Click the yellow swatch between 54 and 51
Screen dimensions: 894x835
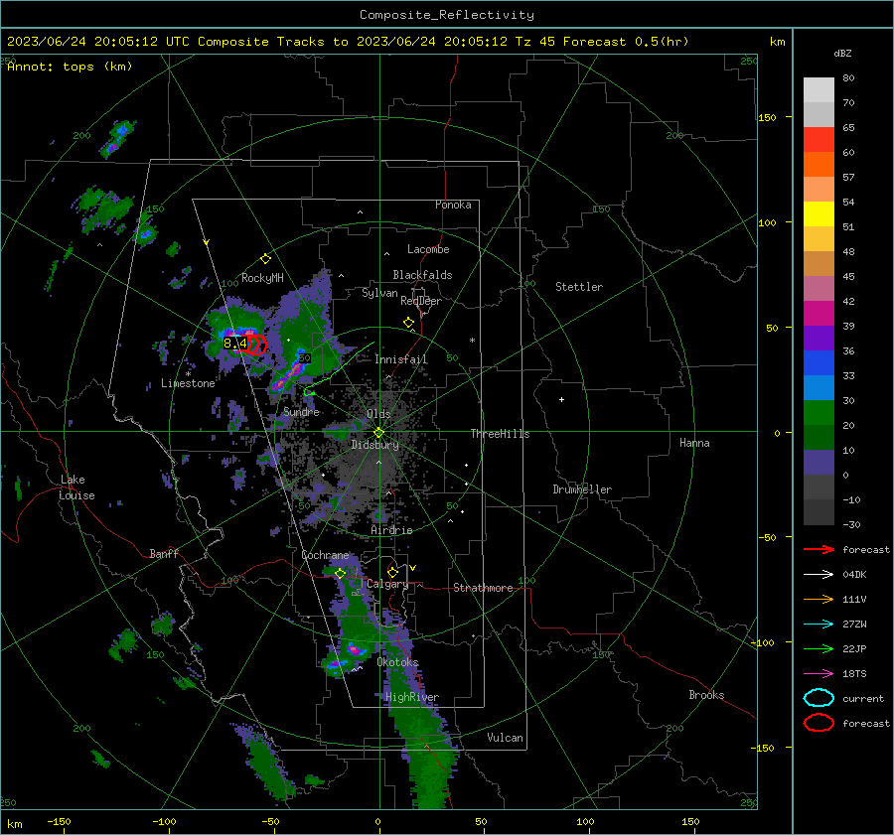819,214
